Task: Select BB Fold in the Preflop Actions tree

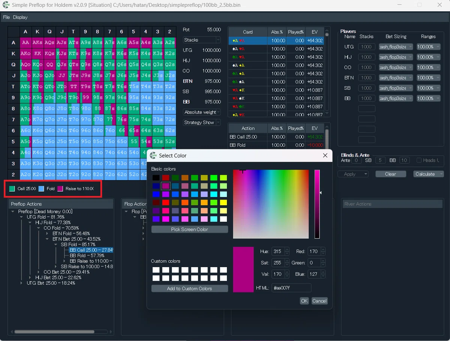Action: pyautogui.click(x=87, y=255)
